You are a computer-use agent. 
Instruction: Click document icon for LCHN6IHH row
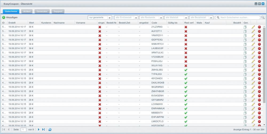click(245, 104)
